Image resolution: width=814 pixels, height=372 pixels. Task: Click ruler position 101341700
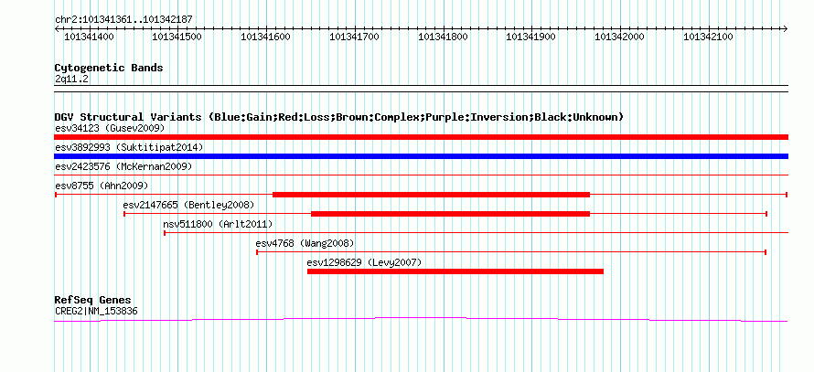pyautogui.click(x=355, y=37)
